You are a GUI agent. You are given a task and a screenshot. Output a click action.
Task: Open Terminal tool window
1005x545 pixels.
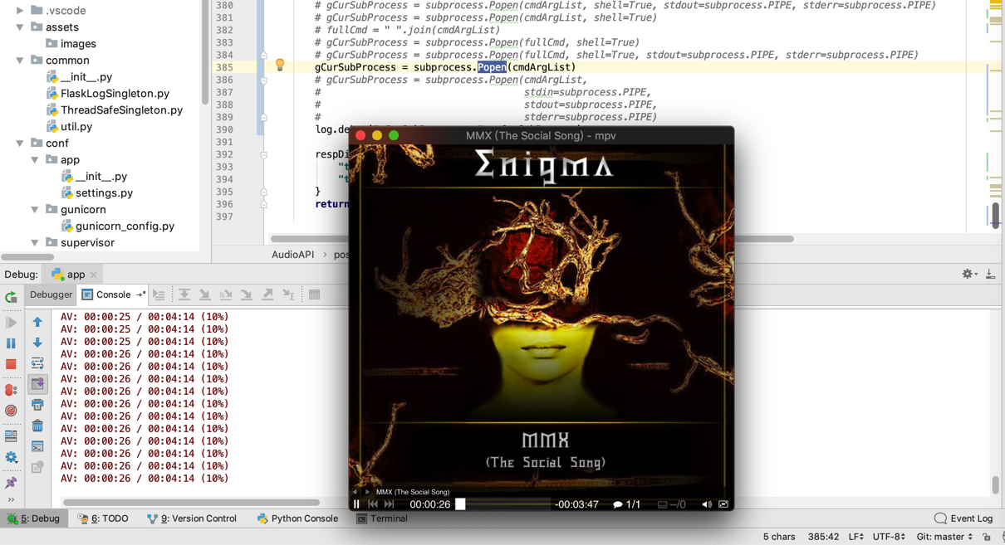pyautogui.click(x=382, y=518)
